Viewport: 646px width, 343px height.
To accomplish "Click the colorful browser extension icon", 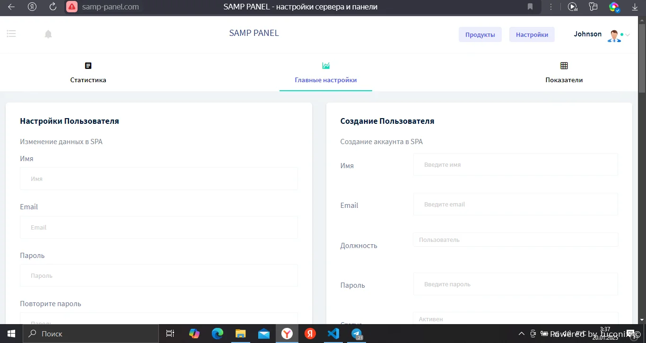I will point(614,7).
